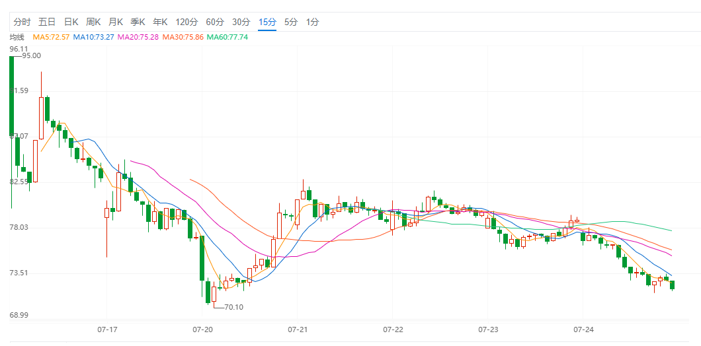Click the 78.03 price axis label
Viewport: 701px width, 346px height.
click(x=19, y=227)
